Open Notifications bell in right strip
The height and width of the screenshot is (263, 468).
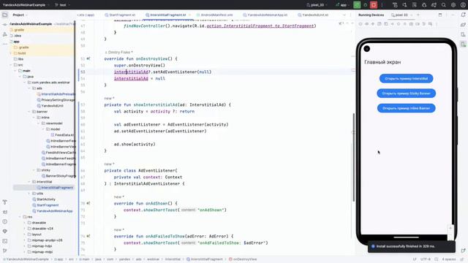[x=463, y=15]
